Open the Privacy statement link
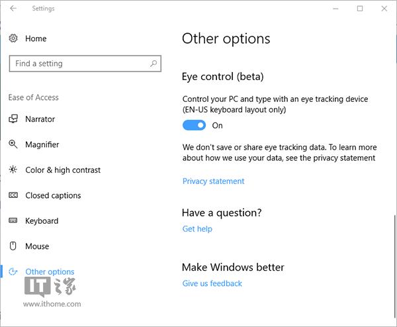 [213, 181]
